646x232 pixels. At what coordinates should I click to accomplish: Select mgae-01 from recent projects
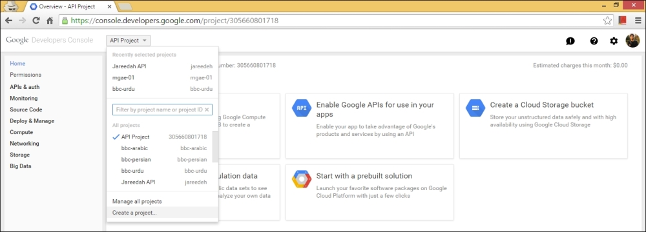pyautogui.click(x=162, y=77)
